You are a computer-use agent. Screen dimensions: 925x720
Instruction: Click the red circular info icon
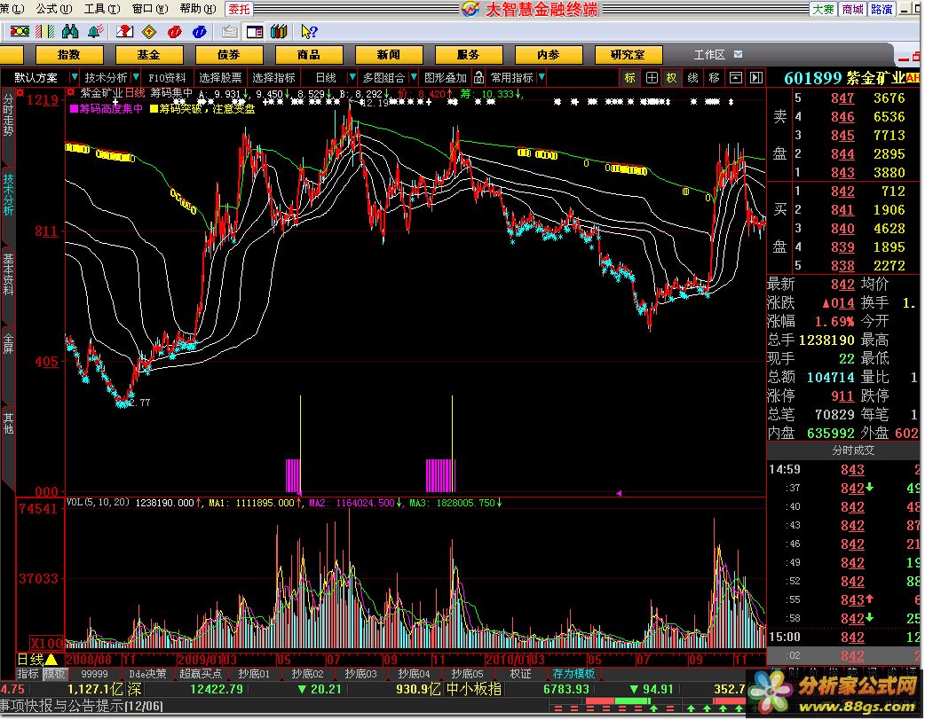click(x=175, y=32)
